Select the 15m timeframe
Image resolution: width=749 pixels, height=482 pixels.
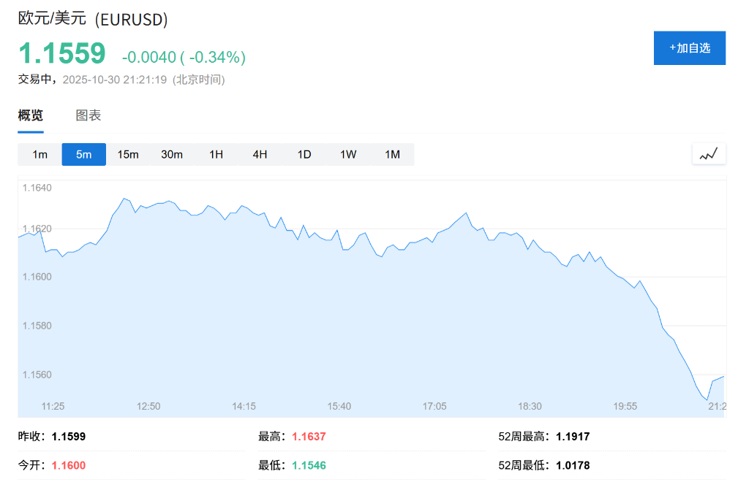click(x=128, y=154)
